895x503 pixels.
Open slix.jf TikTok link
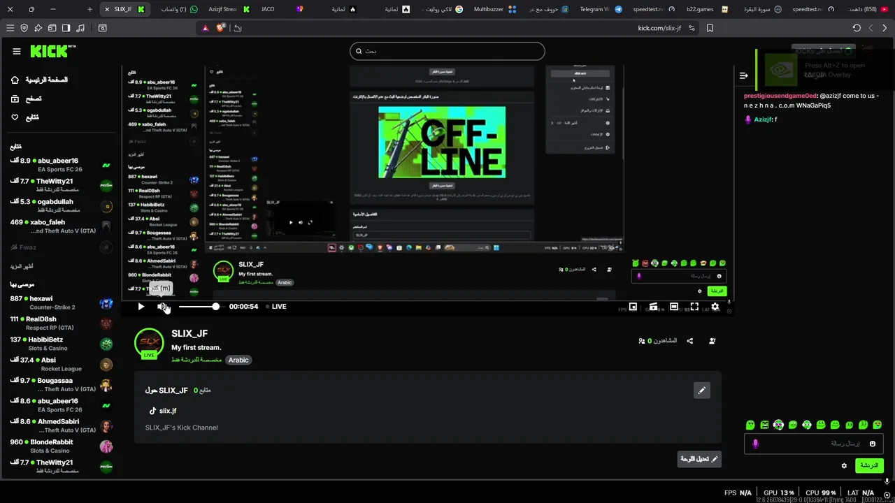(162, 411)
